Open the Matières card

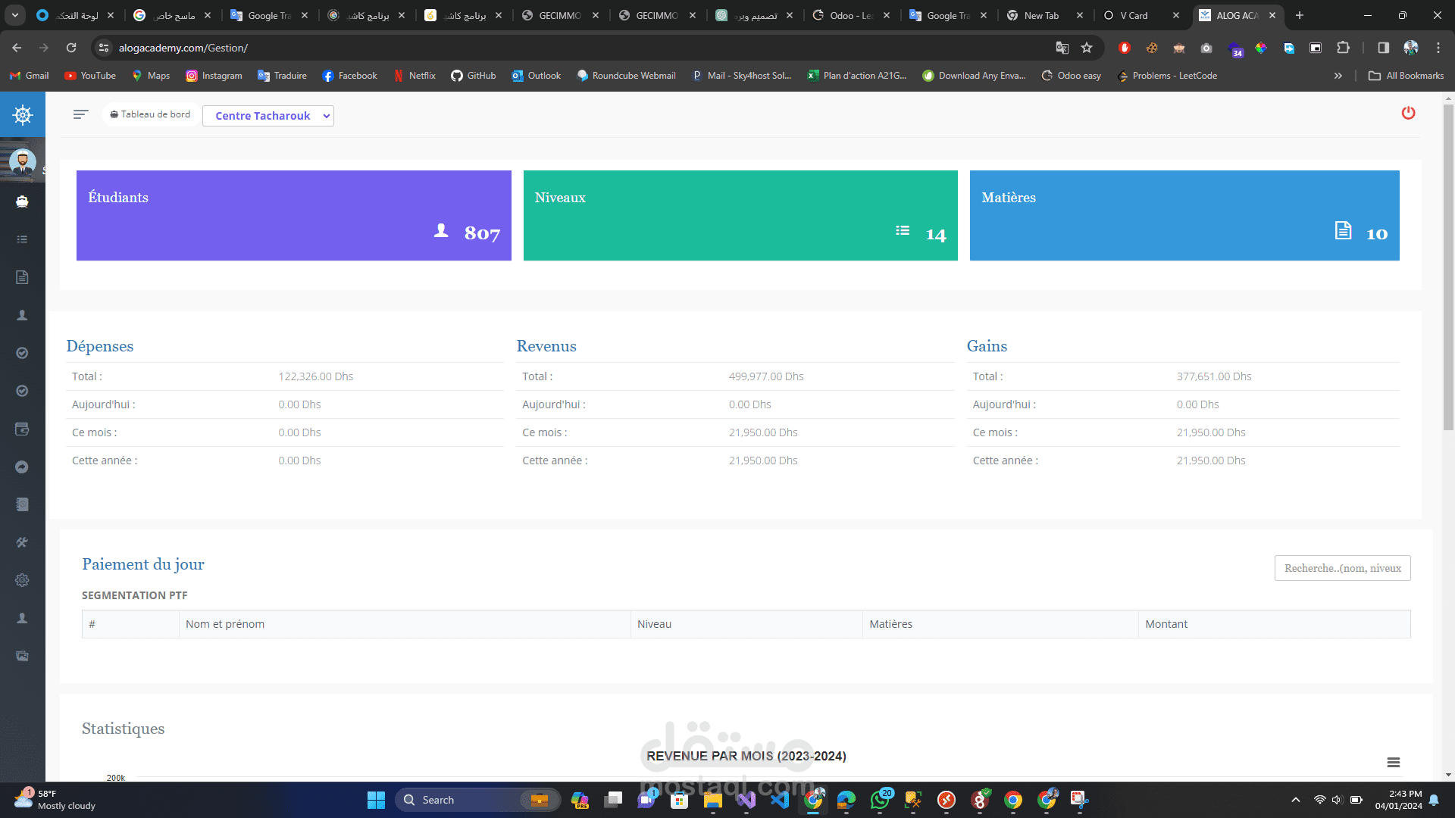pos(1184,215)
